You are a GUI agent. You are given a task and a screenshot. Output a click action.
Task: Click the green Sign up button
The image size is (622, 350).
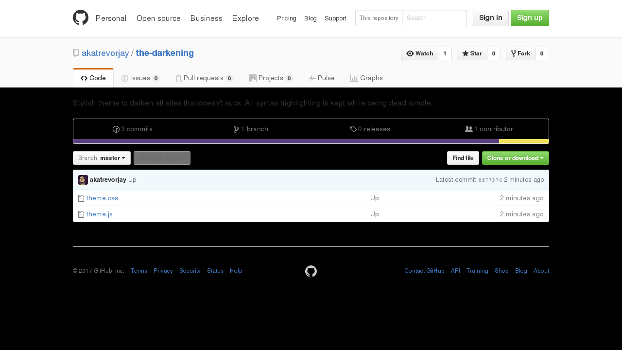pos(530,18)
